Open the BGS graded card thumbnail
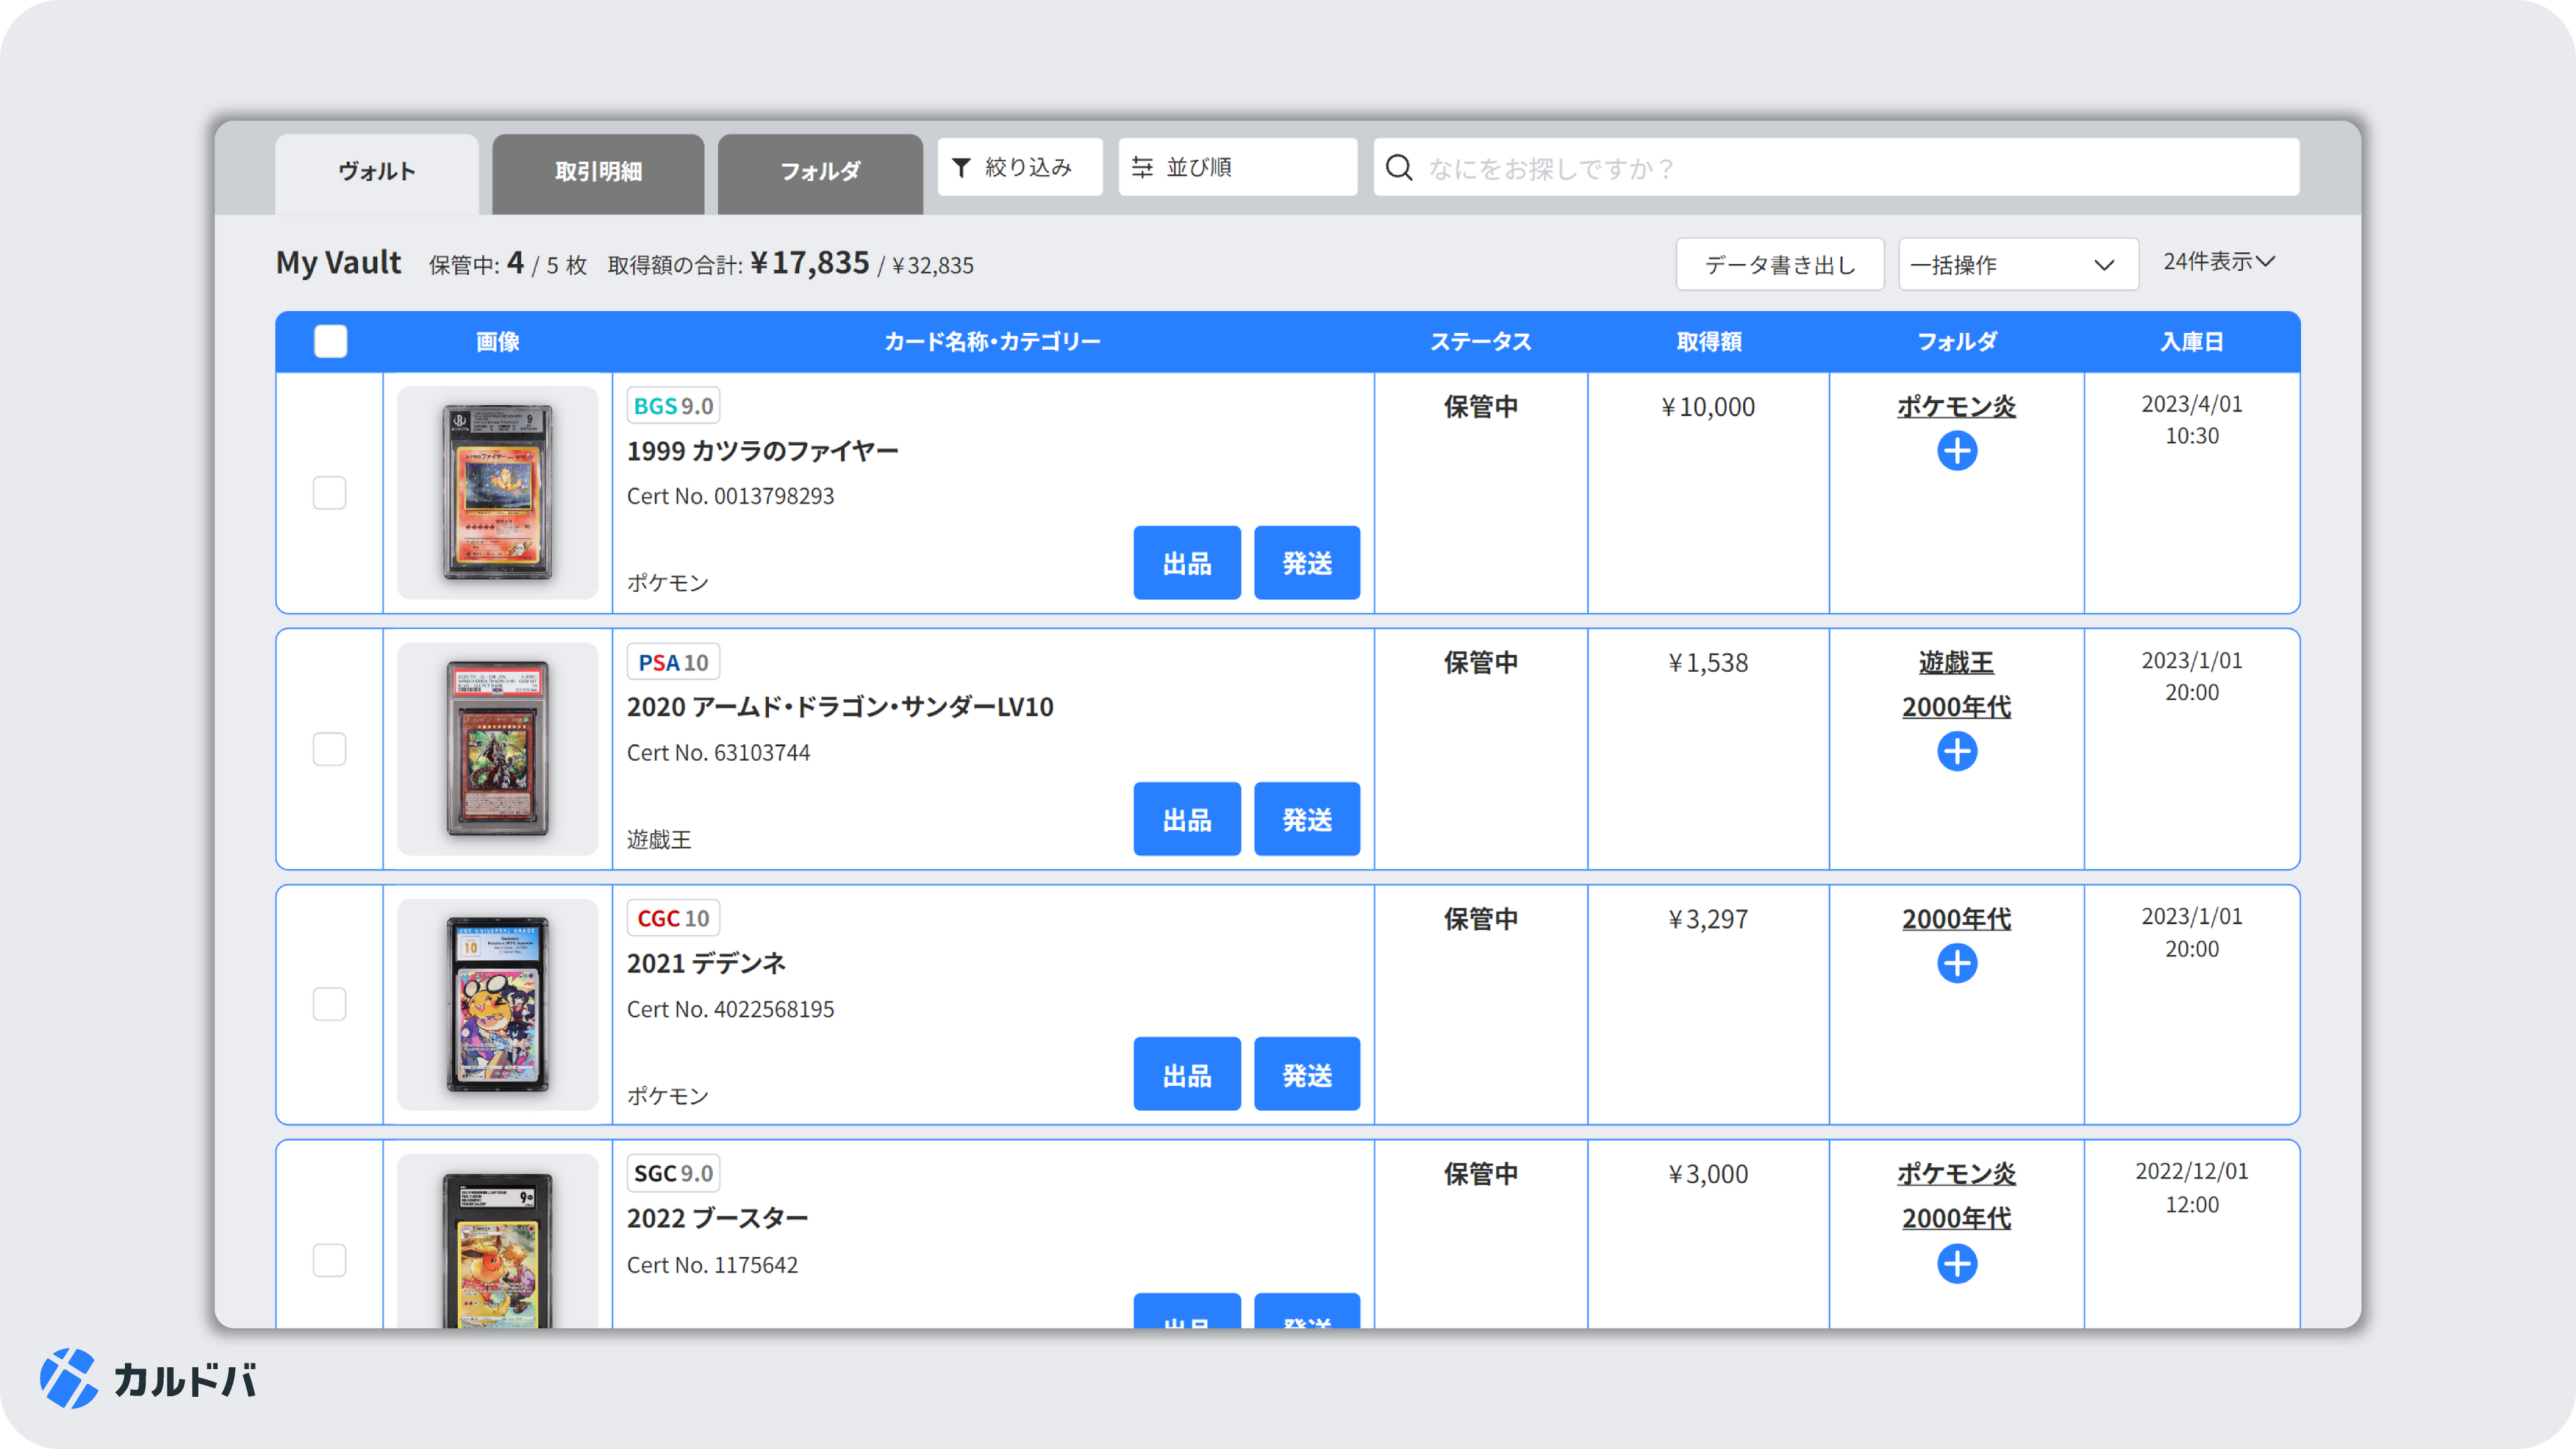2576x1449 pixels. (x=497, y=493)
